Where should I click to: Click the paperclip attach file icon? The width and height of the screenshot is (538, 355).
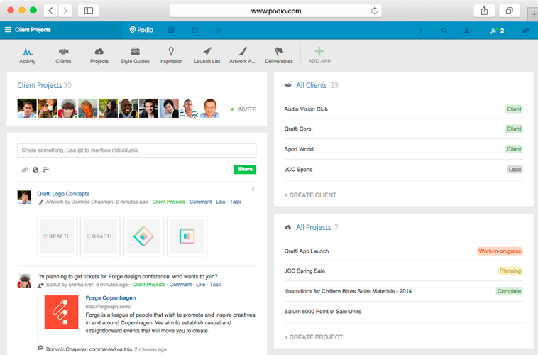25,170
